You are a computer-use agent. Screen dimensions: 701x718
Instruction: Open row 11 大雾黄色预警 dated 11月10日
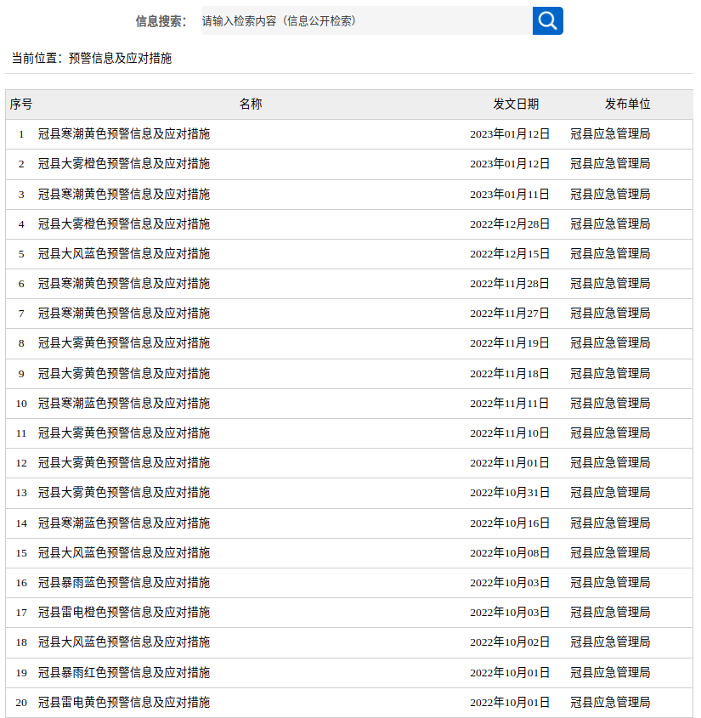[124, 433]
